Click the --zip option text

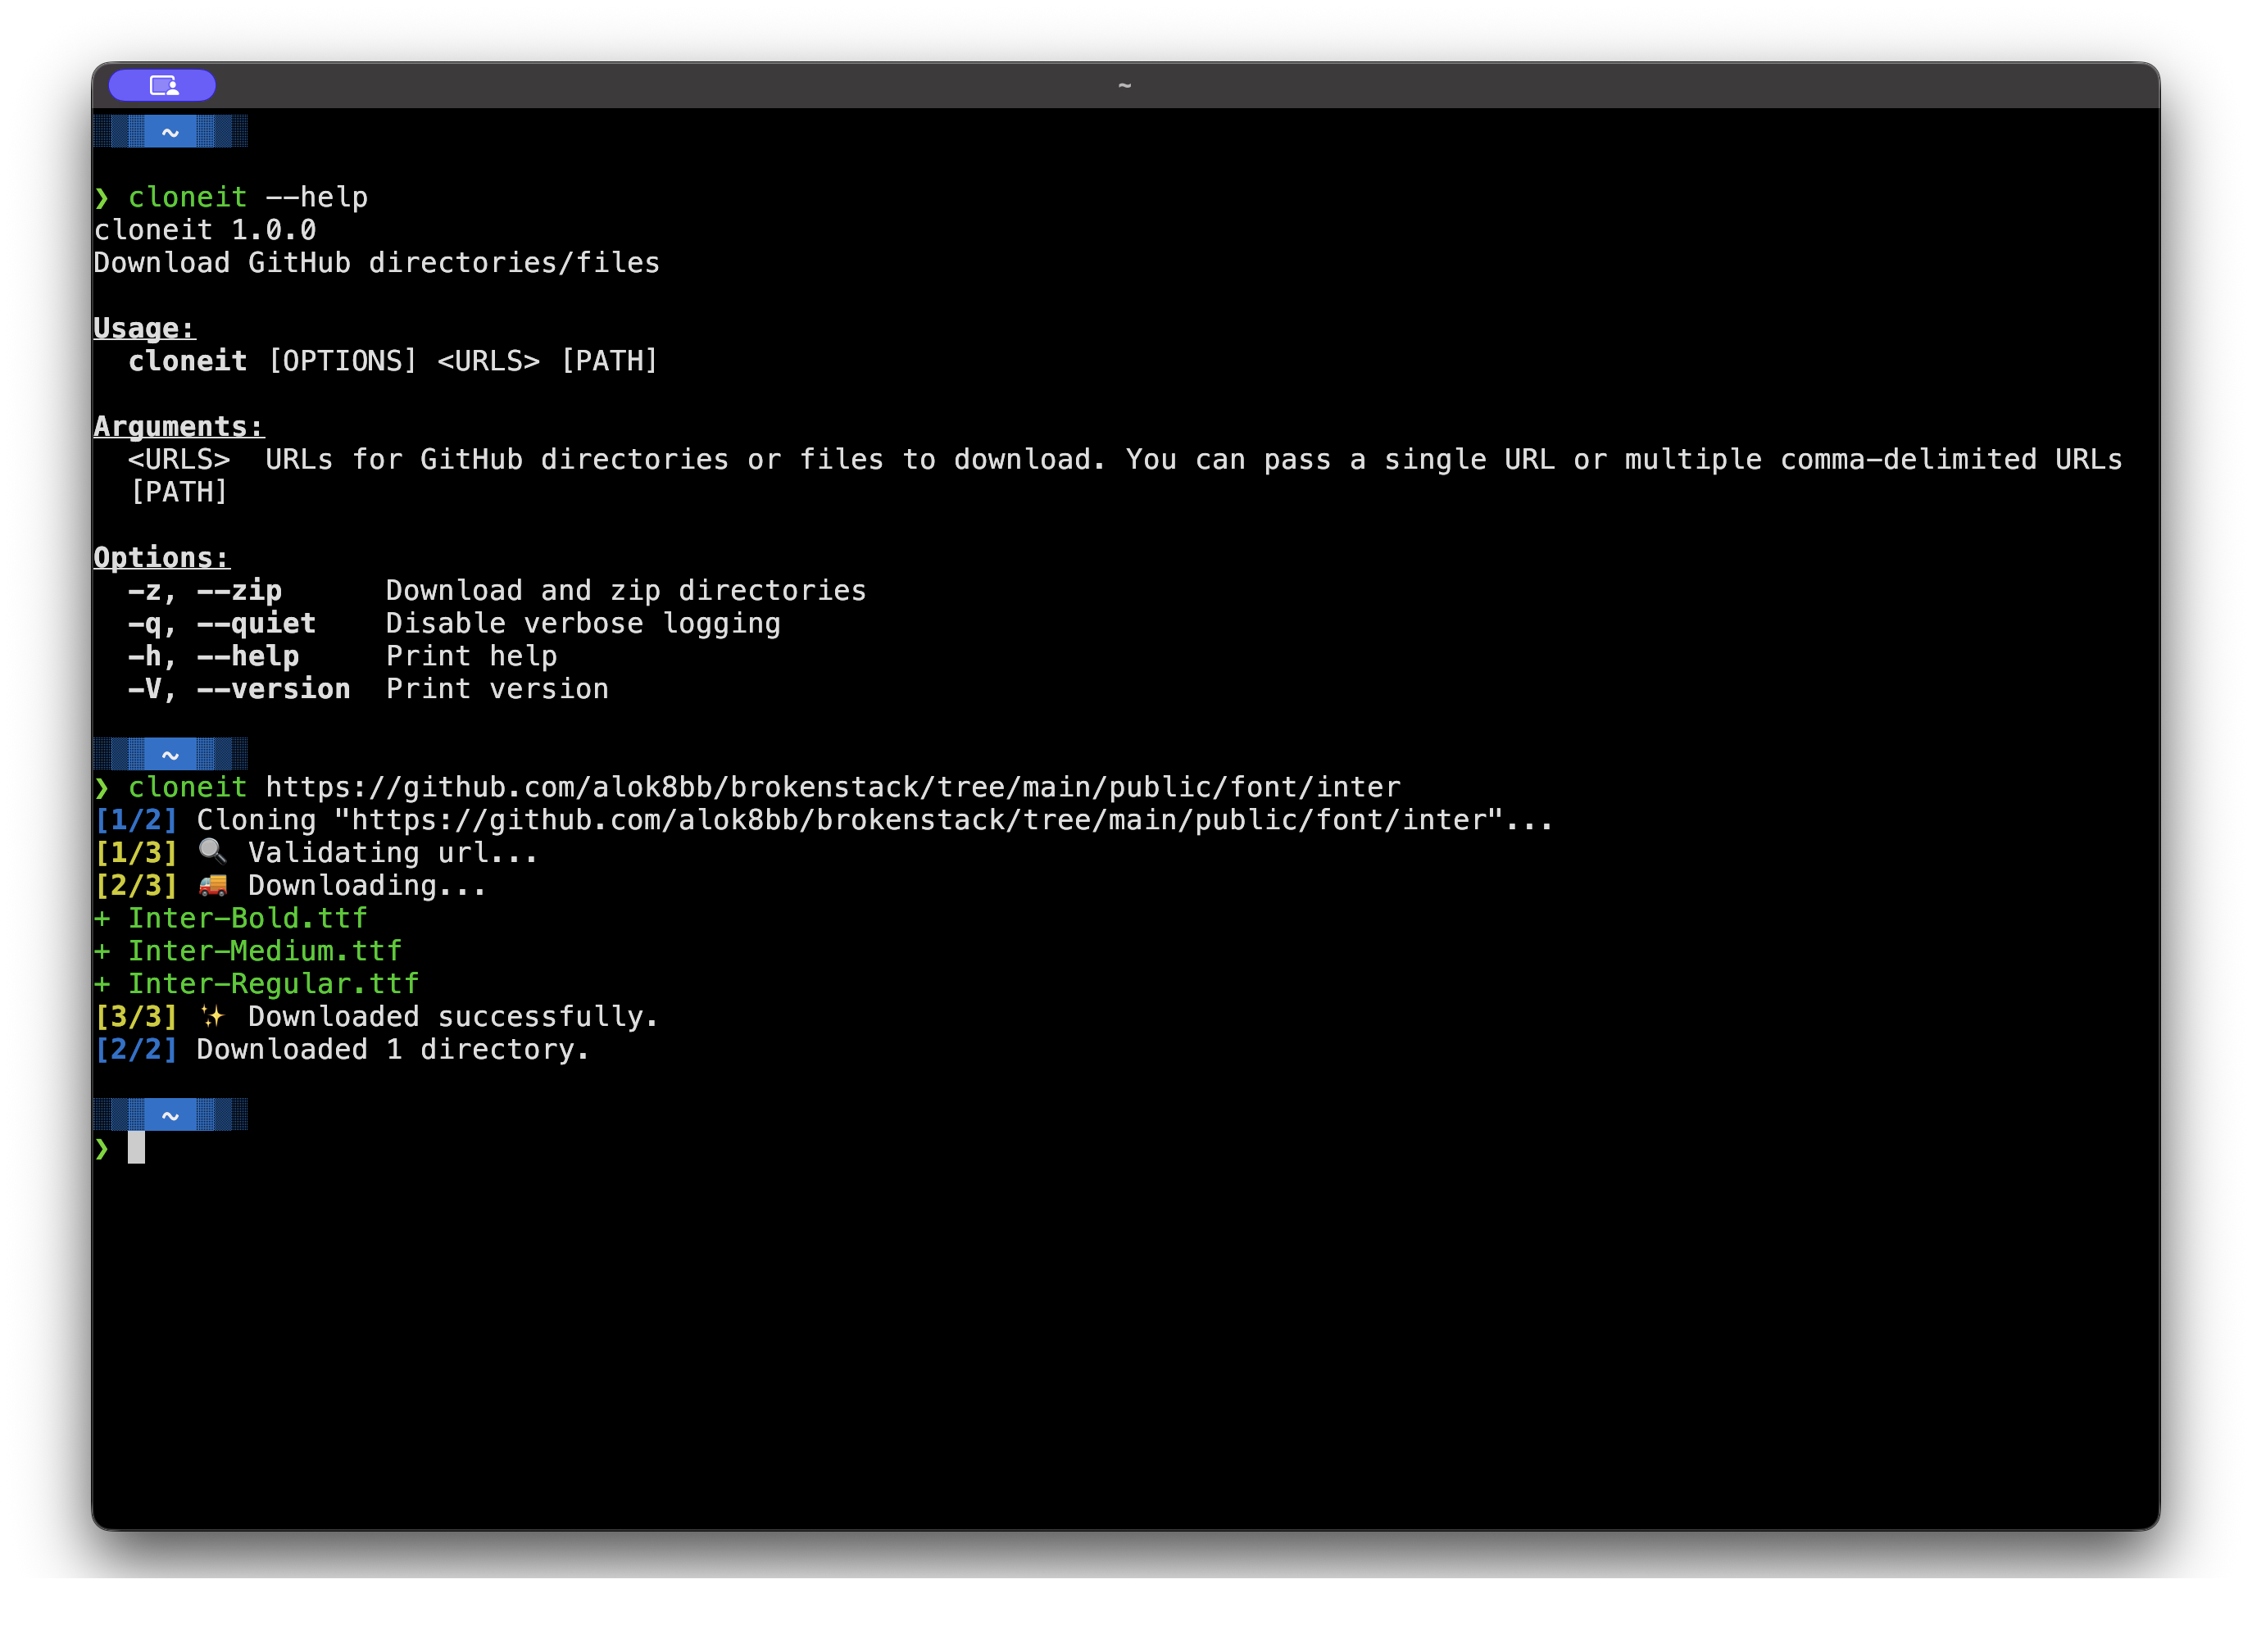coord(240,591)
